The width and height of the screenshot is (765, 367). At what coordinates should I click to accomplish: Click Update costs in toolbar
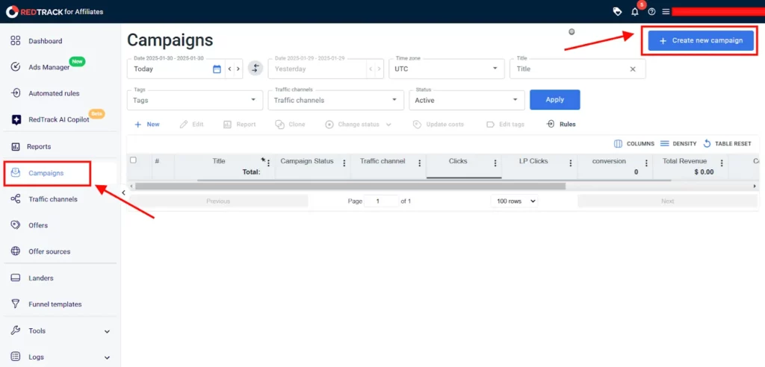(438, 125)
